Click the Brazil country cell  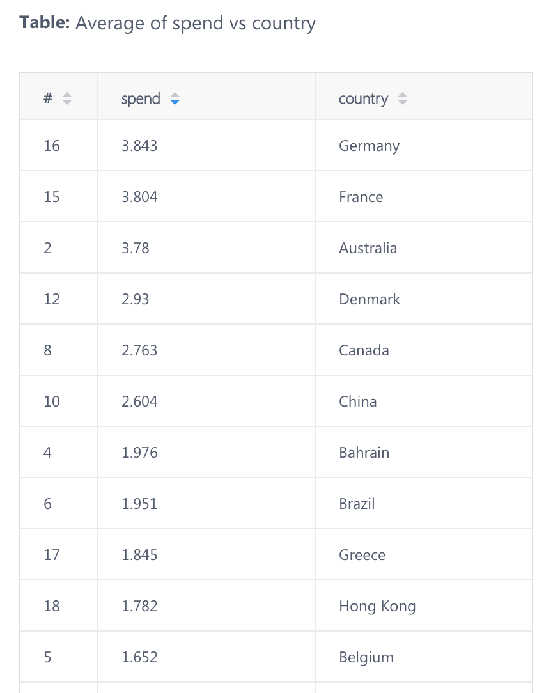[357, 504]
